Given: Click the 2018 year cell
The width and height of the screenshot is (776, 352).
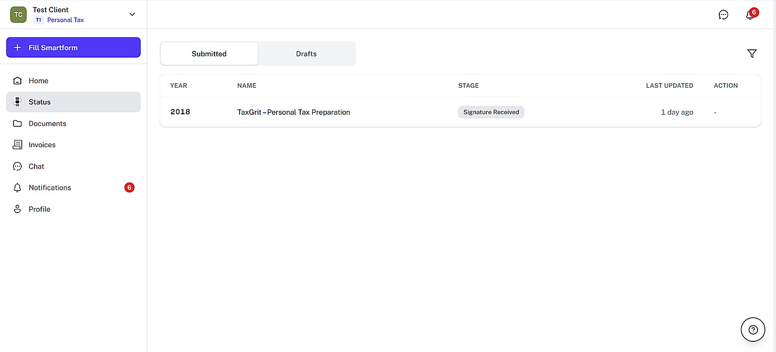Looking at the screenshot, I should pos(180,112).
